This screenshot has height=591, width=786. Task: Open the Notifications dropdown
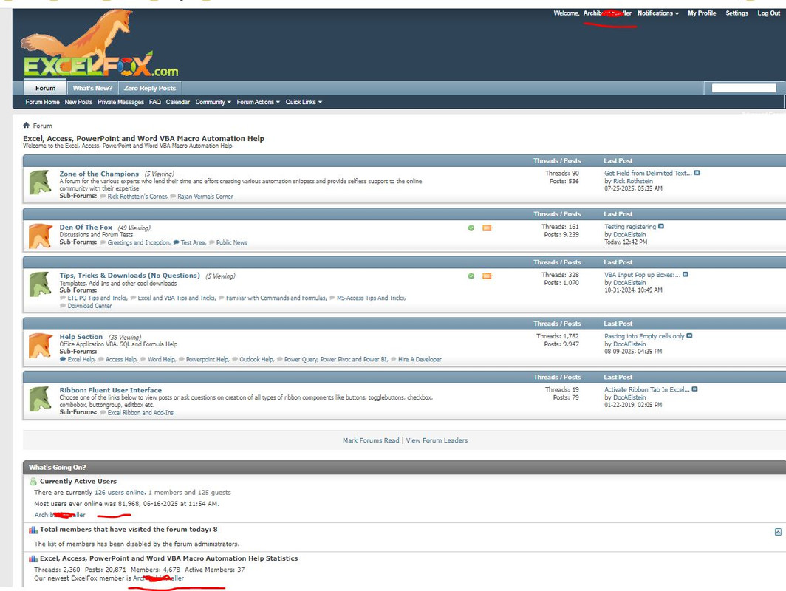click(658, 13)
